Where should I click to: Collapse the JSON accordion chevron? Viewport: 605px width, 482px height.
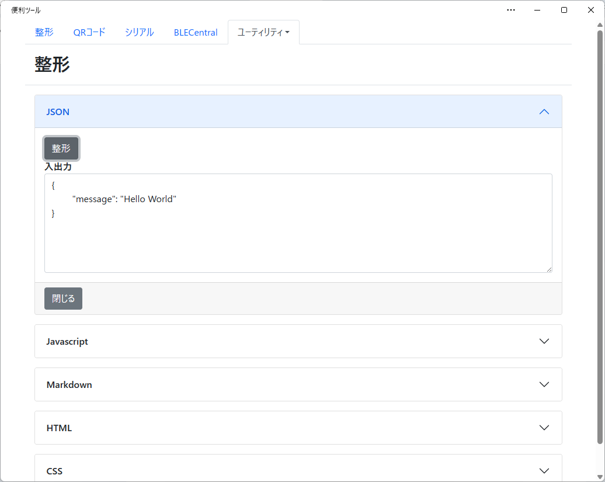coord(544,112)
